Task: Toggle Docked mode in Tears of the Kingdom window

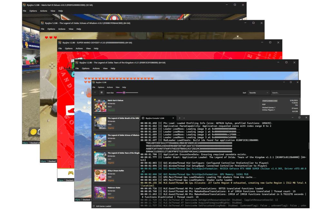Action: [x=86, y=200]
